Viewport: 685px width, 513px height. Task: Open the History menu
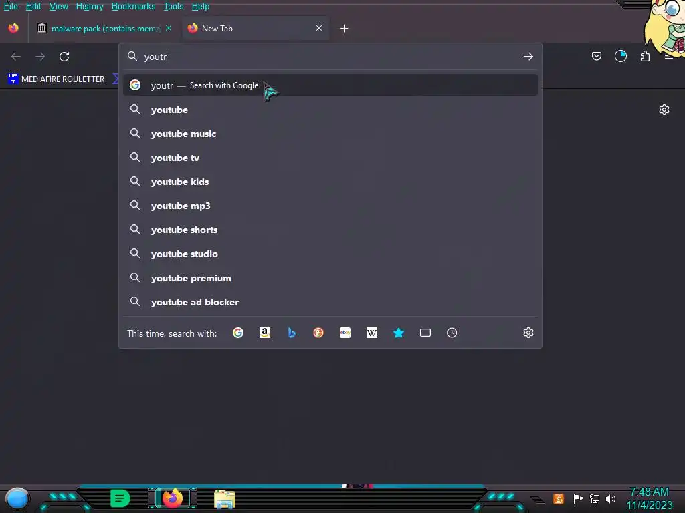90,7
